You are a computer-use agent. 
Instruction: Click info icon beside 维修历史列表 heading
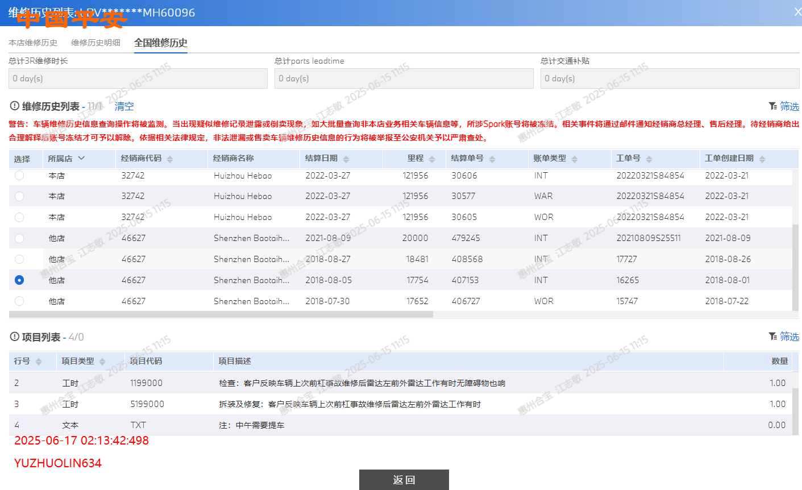(x=15, y=106)
